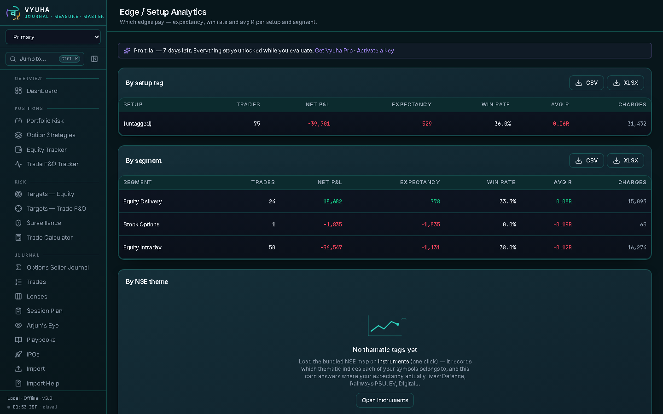Click the Surveillance shield icon
Viewport: 663px width, 414px height.
tap(18, 223)
